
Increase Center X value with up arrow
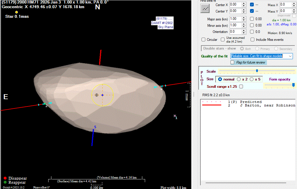click(244, 3)
